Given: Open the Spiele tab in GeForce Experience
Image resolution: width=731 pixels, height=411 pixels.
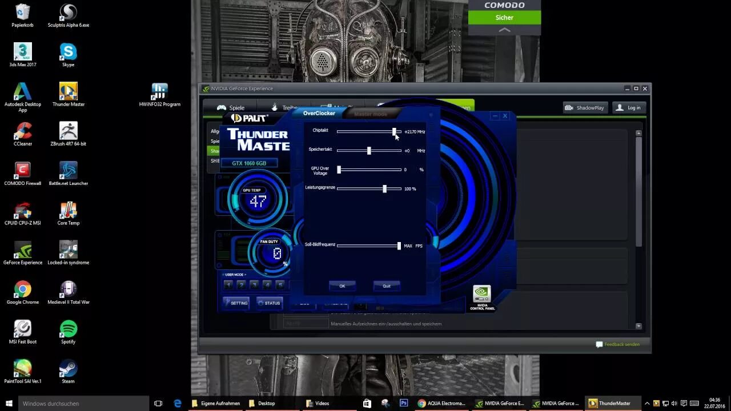Looking at the screenshot, I should pyautogui.click(x=231, y=107).
